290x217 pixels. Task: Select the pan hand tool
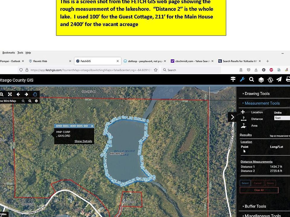coord(35,94)
